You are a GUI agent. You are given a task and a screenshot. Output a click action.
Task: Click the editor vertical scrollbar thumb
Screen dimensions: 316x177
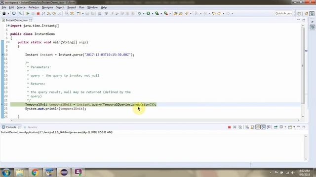[303, 65]
